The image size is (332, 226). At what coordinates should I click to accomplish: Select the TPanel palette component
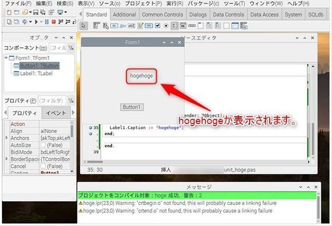pos(226,26)
